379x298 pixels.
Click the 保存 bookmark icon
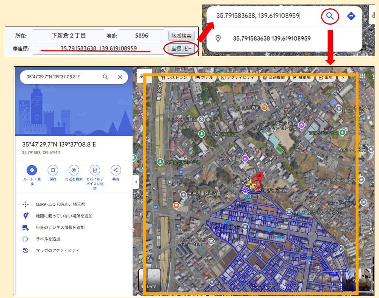pyautogui.click(x=53, y=170)
